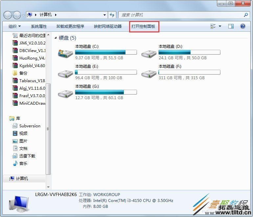Select the 本地磁盘 (G:) drive icon

click(x=65, y=94)
